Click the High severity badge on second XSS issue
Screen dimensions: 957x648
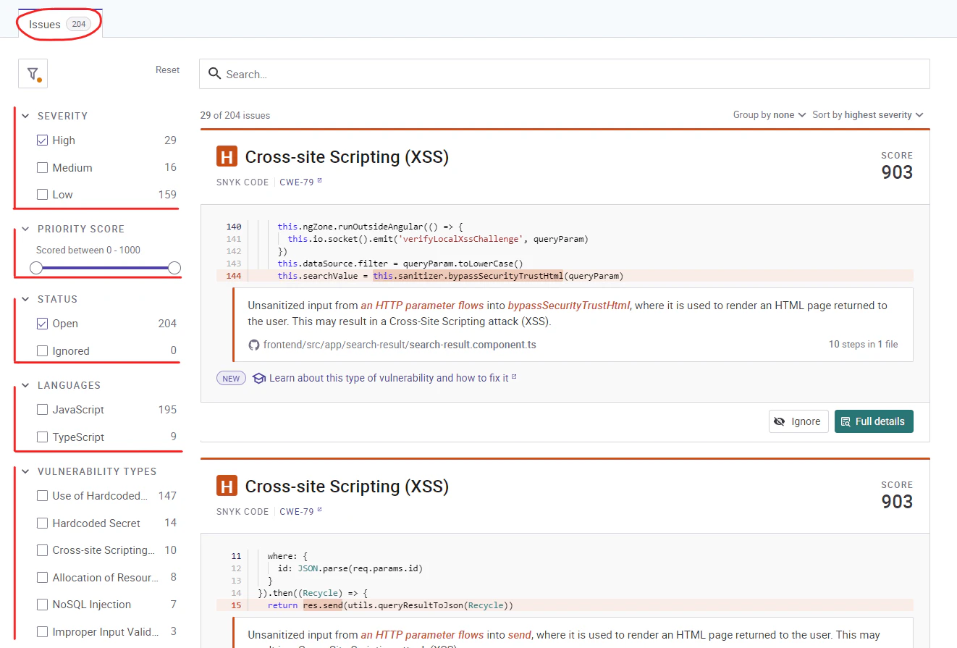coord(227,487)
